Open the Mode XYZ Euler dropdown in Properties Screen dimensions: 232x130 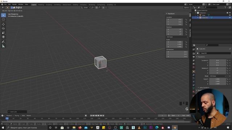click(218, 76)
